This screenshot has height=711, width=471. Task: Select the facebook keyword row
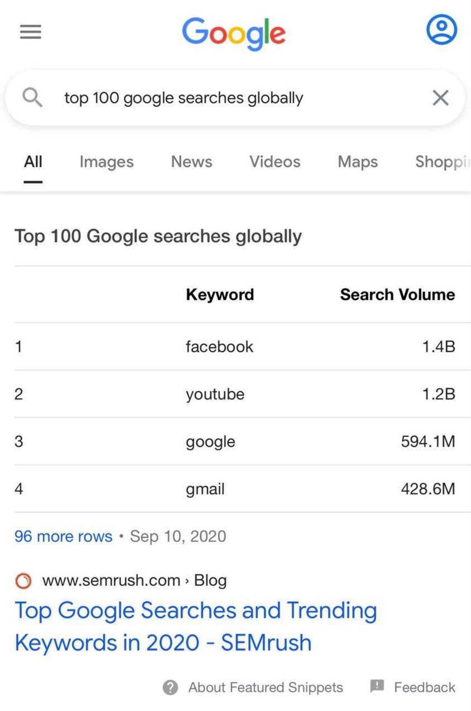tap(219, 346)
